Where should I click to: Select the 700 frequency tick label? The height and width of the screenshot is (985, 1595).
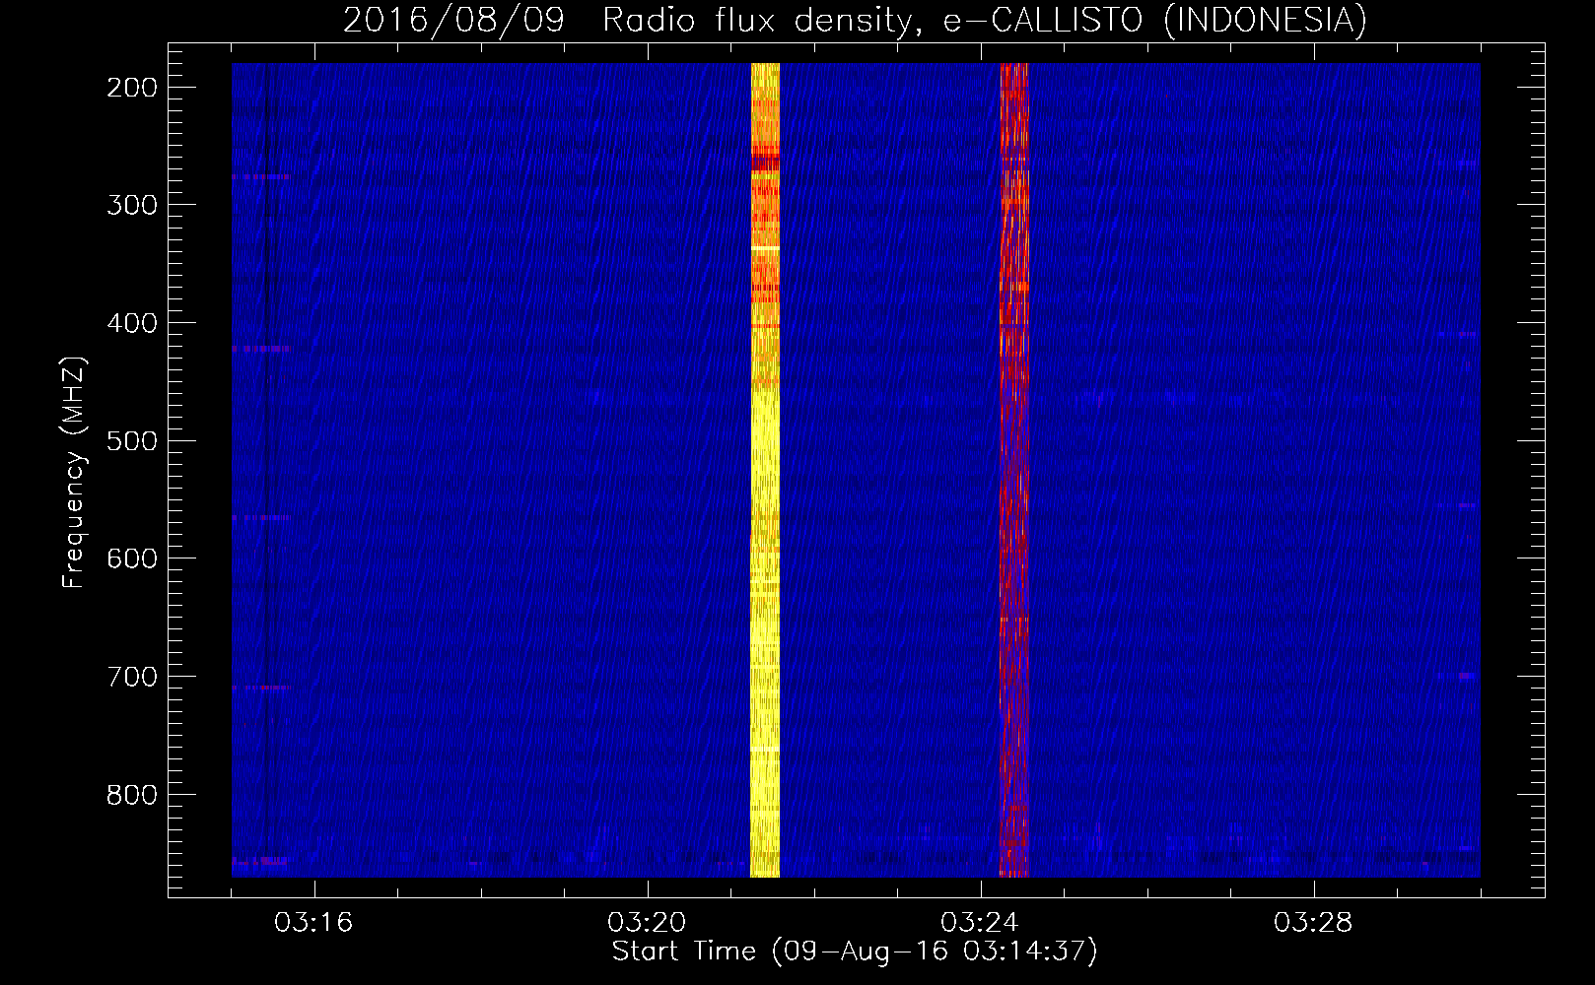pyautogui.click(x=132, y=677)
